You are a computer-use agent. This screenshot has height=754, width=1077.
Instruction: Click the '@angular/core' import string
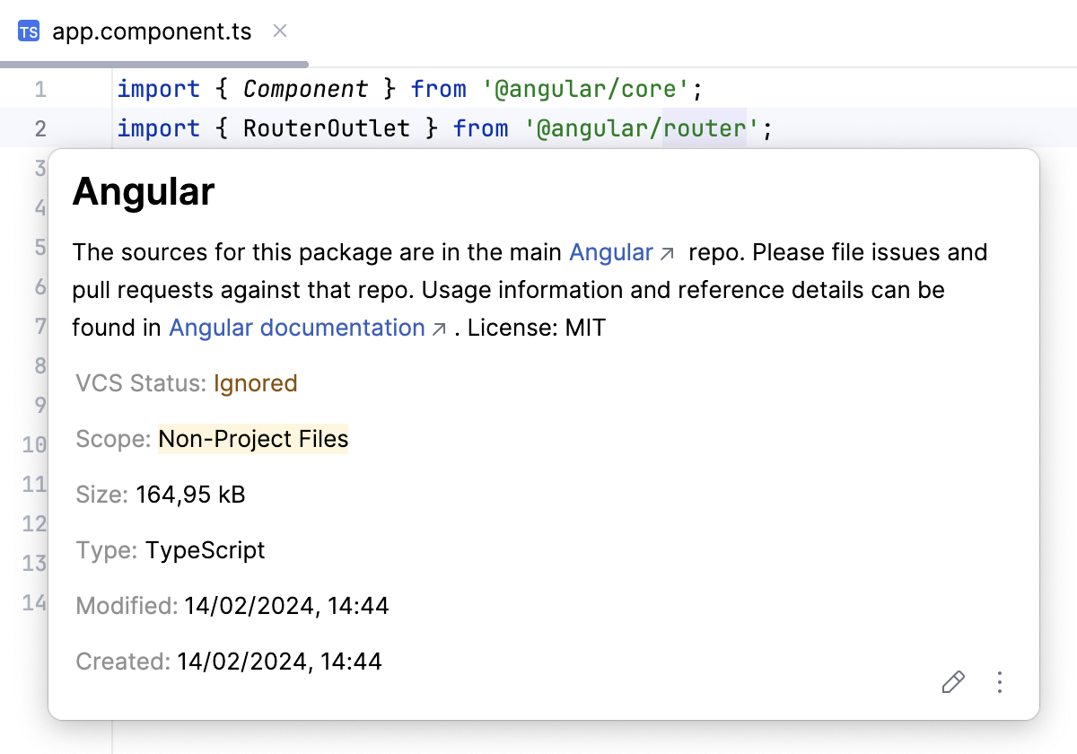pos(589,89)
